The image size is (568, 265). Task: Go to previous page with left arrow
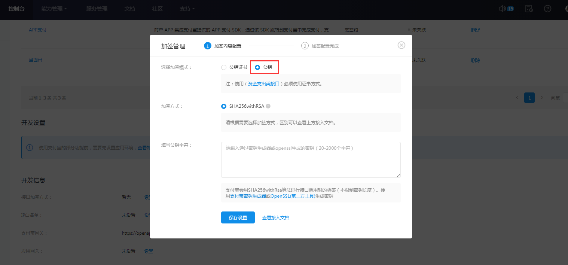point(517,98)
